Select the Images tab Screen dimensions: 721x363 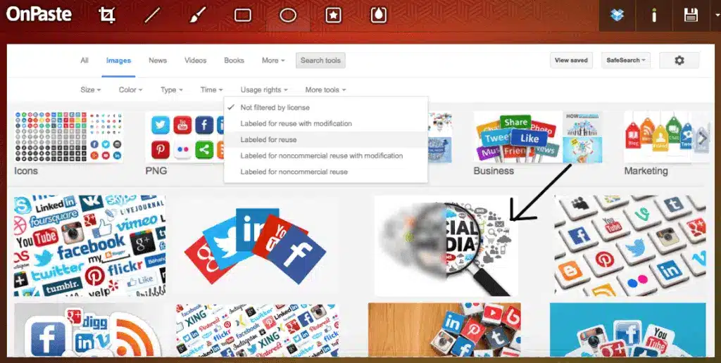tap(118, 60)
